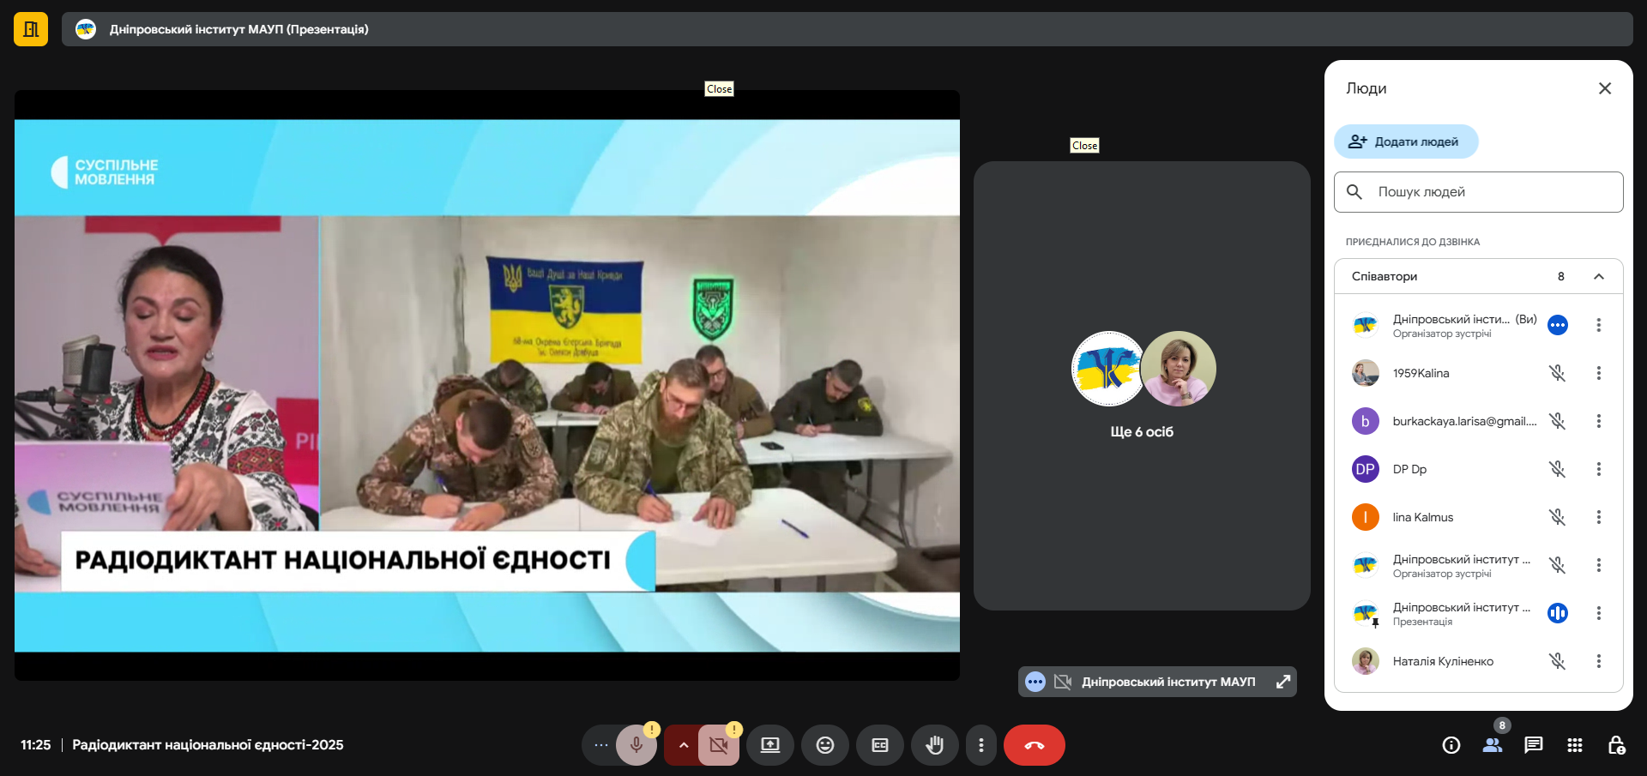The width and height of the screenshot is (1647, 776).
Task: Open the emoji reactions button
Action: click(824, 745)
